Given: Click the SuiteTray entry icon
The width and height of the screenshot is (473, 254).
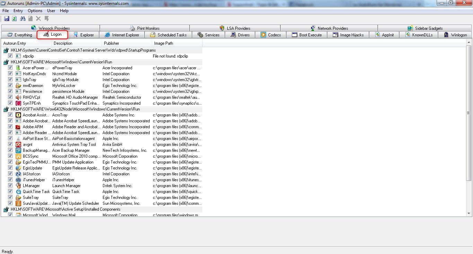Looking at the screenshot, I should click(18, 198).
